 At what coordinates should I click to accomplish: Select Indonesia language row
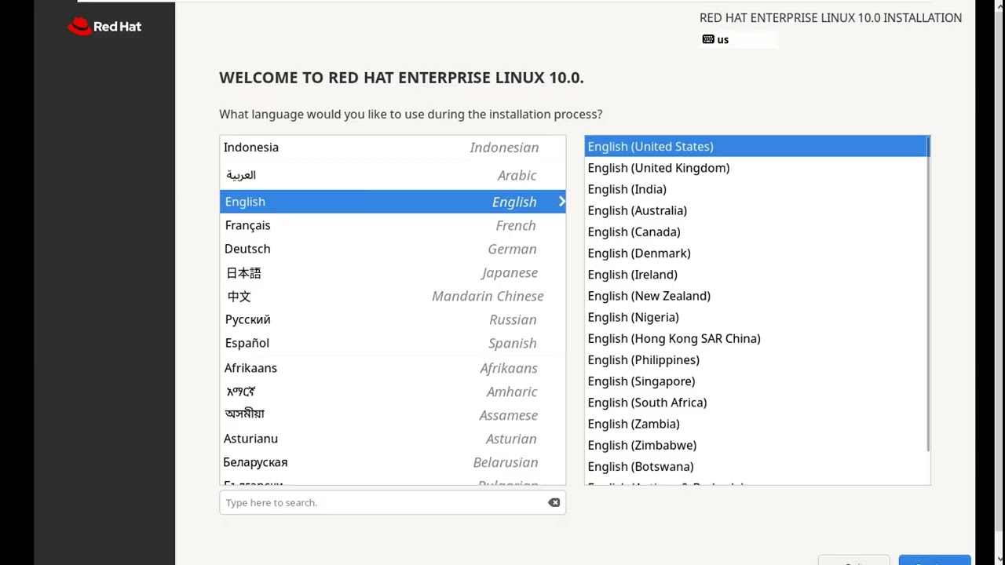pos(393,148)
